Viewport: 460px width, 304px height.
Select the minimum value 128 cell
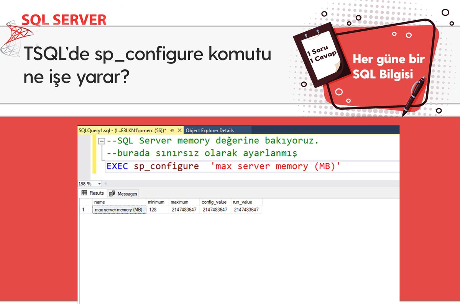(x=158, y=210)
